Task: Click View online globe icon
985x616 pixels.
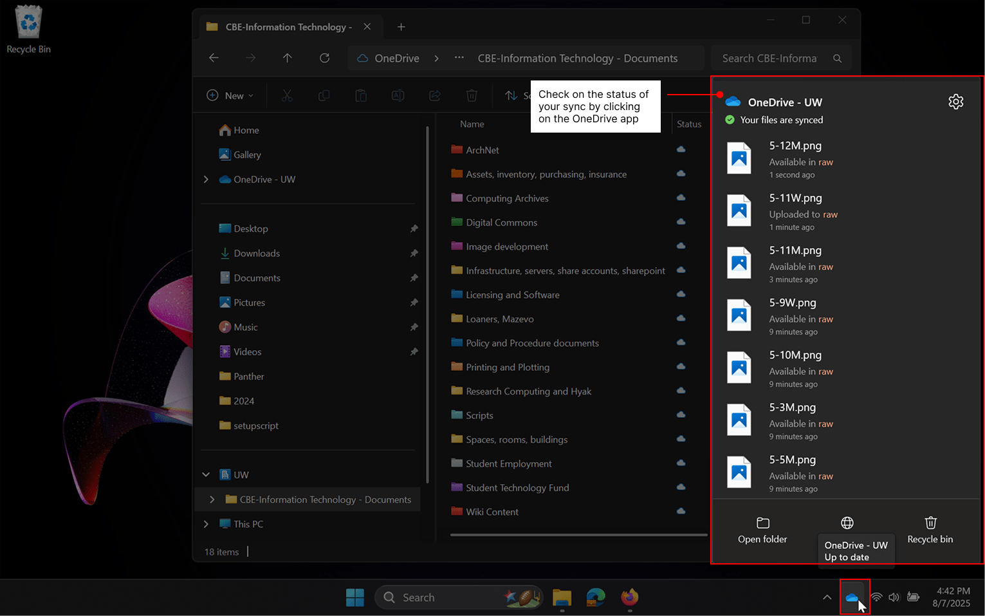Action: click(x=847, y=523)
